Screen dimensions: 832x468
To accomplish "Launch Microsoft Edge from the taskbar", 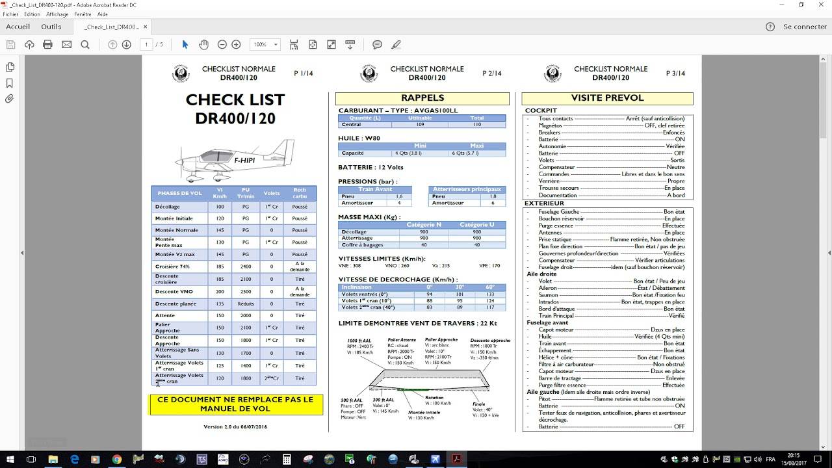I will (75, 459).
